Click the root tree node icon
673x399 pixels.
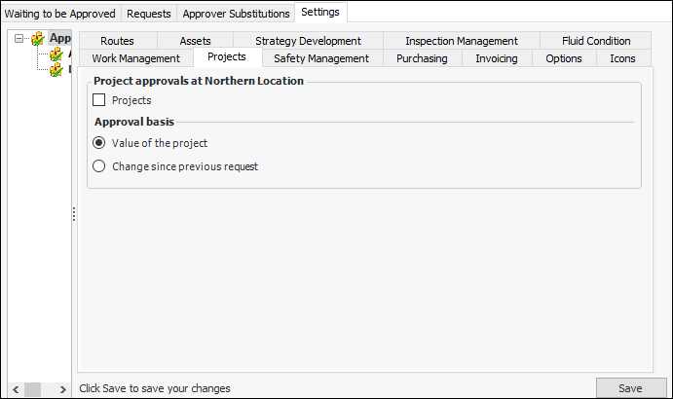(x=38, y=39)
